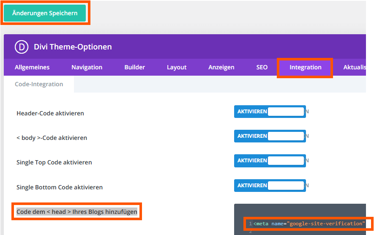Go to the Layout tab
The image size is (374, 235).
(177, 67)
